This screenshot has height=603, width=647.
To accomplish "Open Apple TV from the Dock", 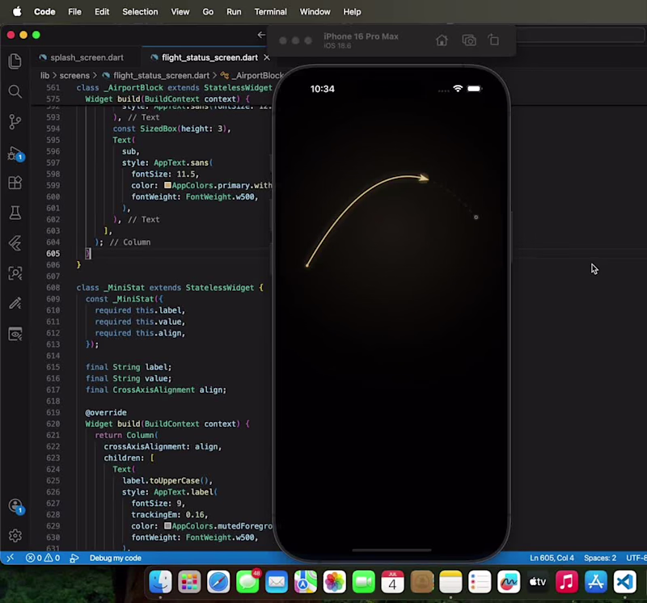I will tap(538, 581).
